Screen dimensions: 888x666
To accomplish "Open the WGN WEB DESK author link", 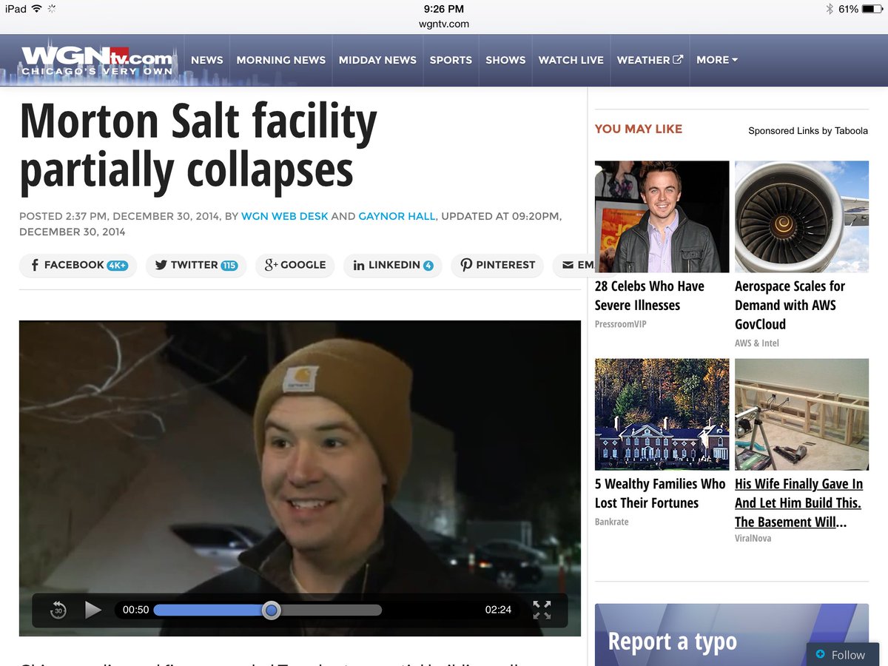I will (x=284, y=217).
